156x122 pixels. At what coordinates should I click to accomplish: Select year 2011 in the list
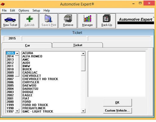click(10, 66)
